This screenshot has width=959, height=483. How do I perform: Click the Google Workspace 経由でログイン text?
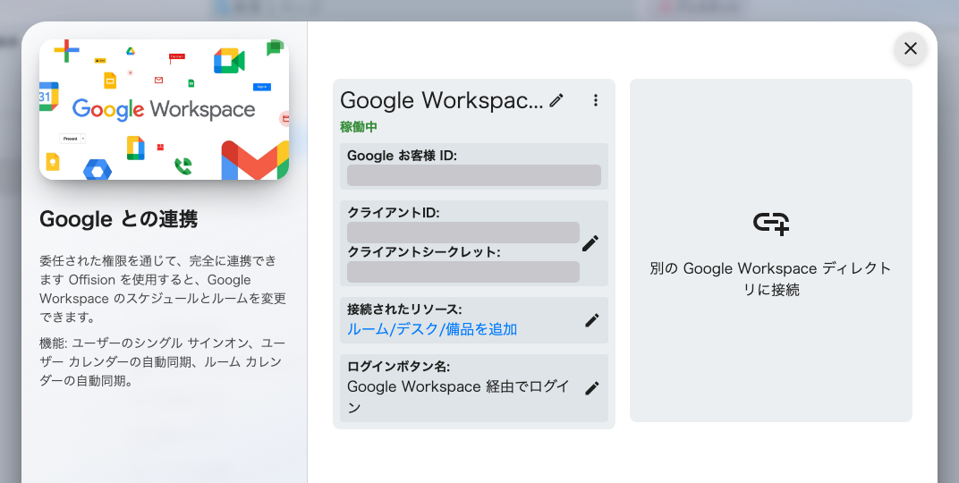click(x=458, y=397)
